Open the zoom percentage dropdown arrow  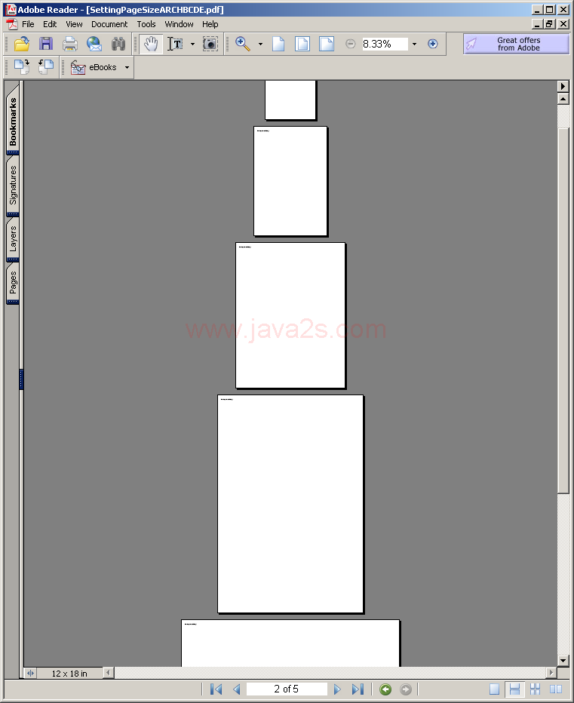[x=414, y=44]
